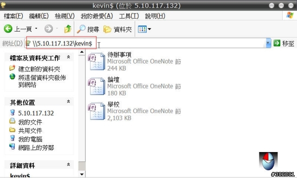
Task: Collapse the 檔案及資料夾工作 panel
Action: 68,57
